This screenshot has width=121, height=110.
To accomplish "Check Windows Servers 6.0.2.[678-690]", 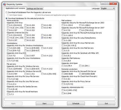I will [8, 69].
